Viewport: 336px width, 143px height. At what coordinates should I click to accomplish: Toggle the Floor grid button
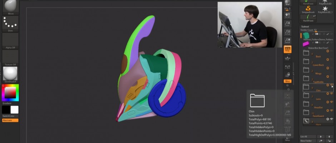coord(287,58)
